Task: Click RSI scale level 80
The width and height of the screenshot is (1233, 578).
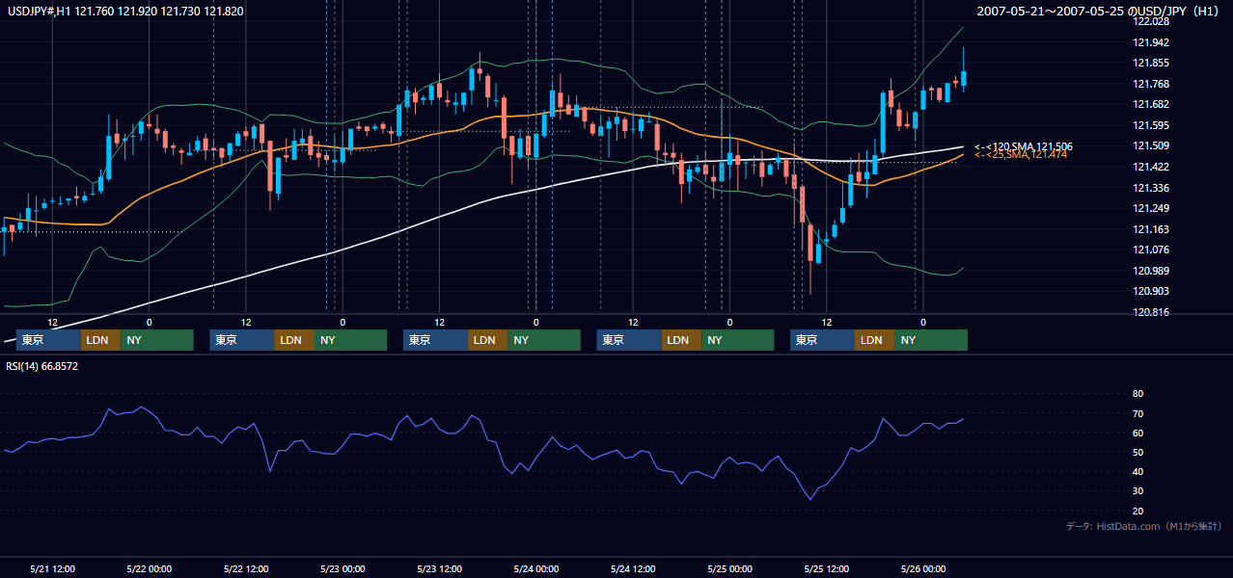Action: coord(1137,394)
